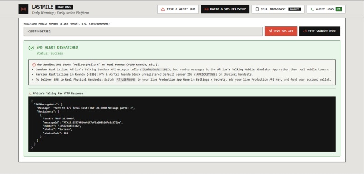Send via Live SMS API button

280,31
